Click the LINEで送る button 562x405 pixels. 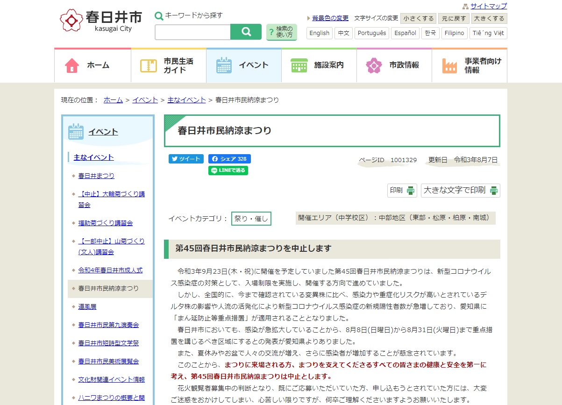(228, 171)
